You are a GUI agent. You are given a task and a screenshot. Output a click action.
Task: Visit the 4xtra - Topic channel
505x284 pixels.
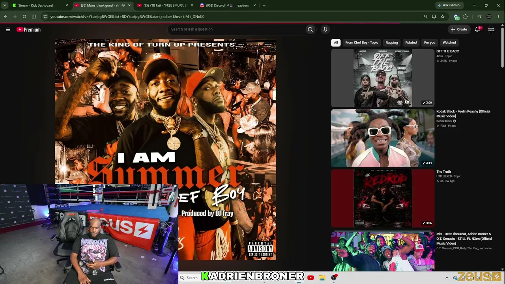[x=444, y=56]
